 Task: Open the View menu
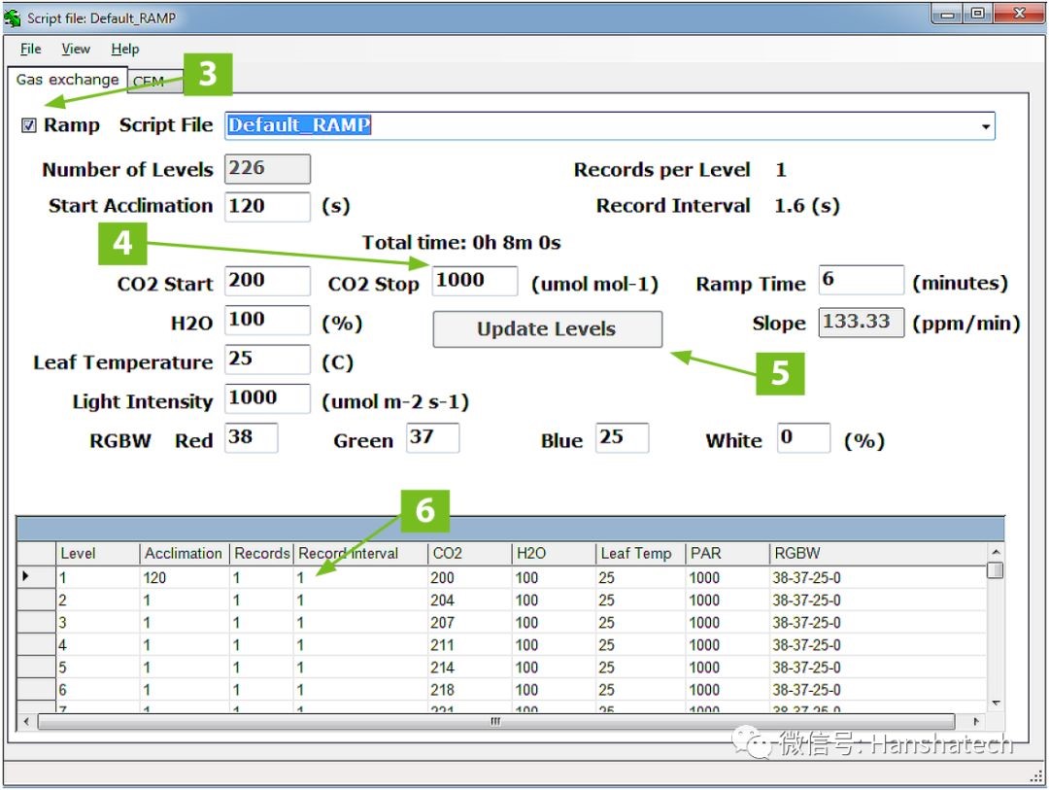point(76,49)
